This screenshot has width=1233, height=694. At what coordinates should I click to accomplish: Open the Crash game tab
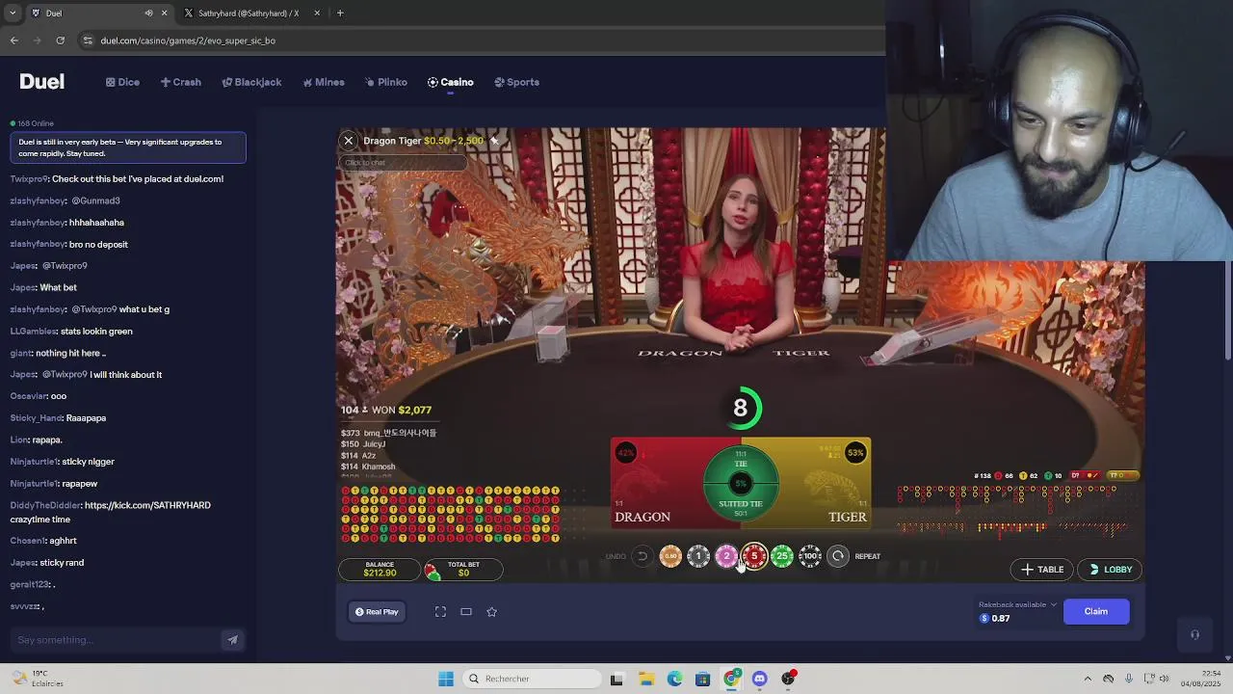181,82
